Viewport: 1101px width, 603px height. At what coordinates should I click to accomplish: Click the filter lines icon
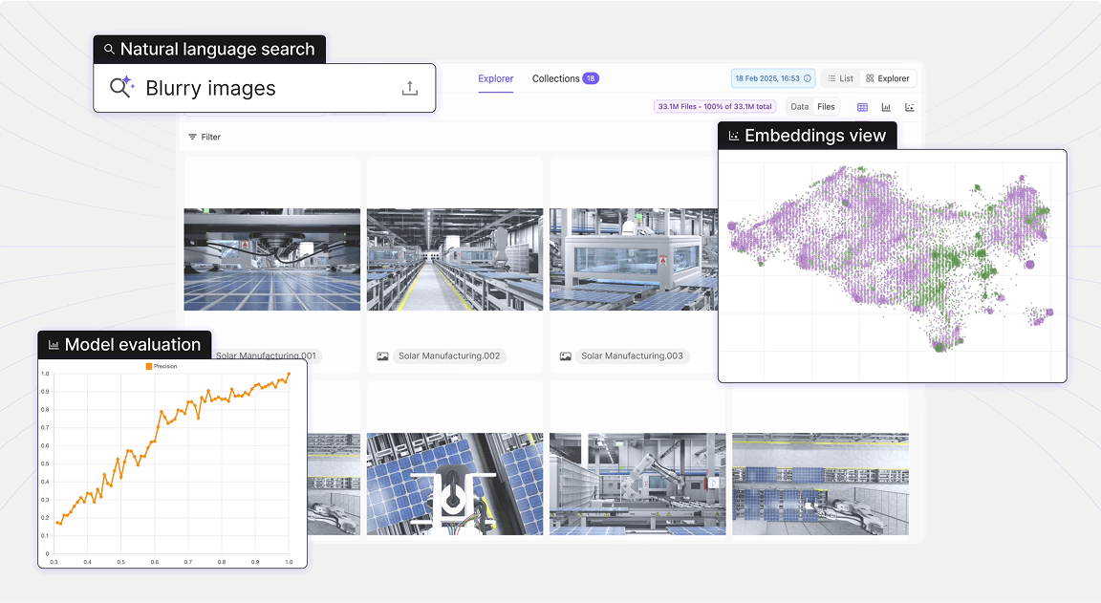(192, 137)
